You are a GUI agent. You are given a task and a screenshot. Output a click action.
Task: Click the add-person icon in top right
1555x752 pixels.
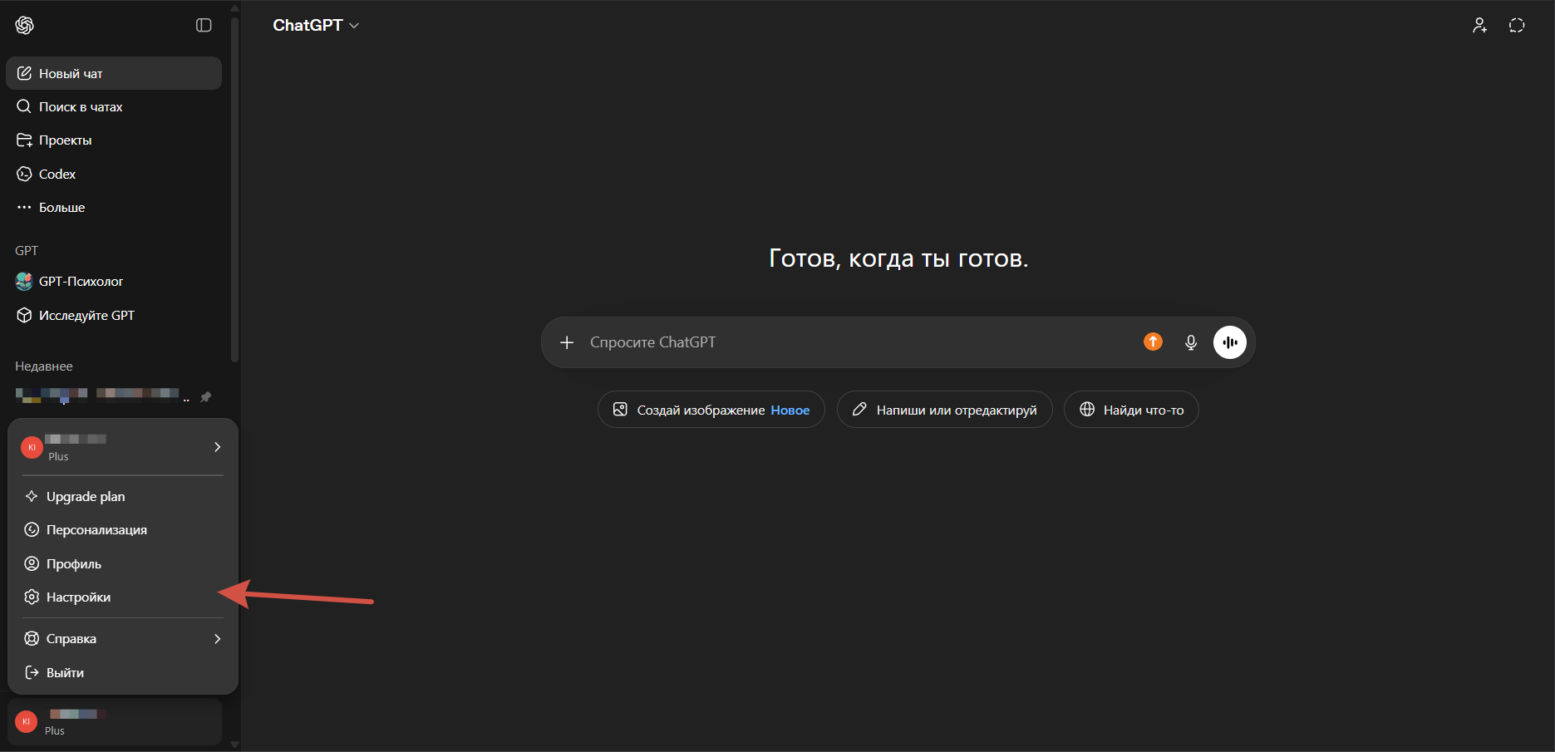click(1480, 26)
